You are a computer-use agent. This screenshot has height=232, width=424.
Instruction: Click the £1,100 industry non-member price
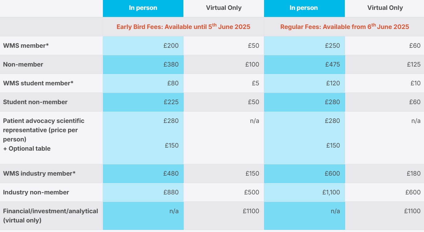point(331,192)
